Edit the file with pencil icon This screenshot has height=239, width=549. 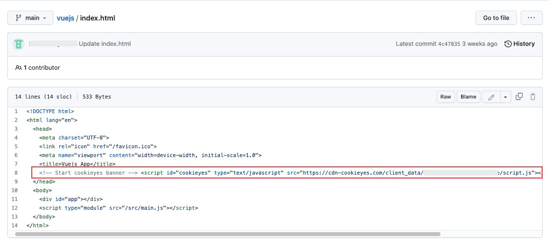[491, 97]
